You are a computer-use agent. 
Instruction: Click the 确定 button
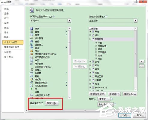pos(125,115)
